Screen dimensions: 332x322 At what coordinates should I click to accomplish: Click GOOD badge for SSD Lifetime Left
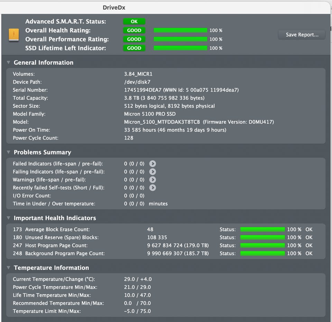coord(134,48)
